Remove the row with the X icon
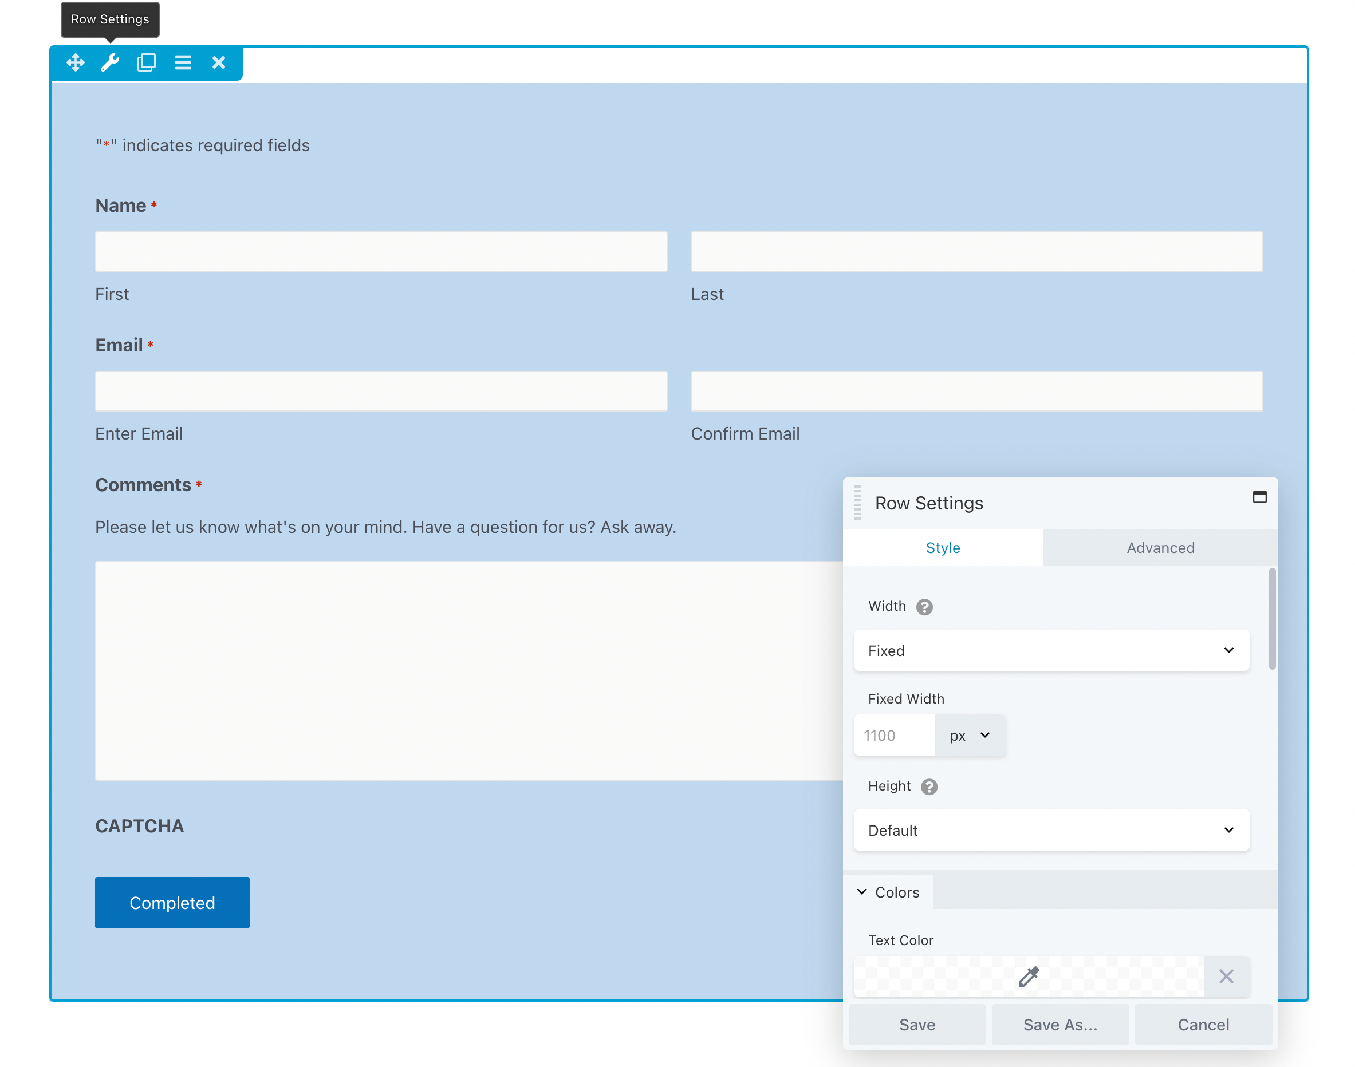 click(219, 62)
